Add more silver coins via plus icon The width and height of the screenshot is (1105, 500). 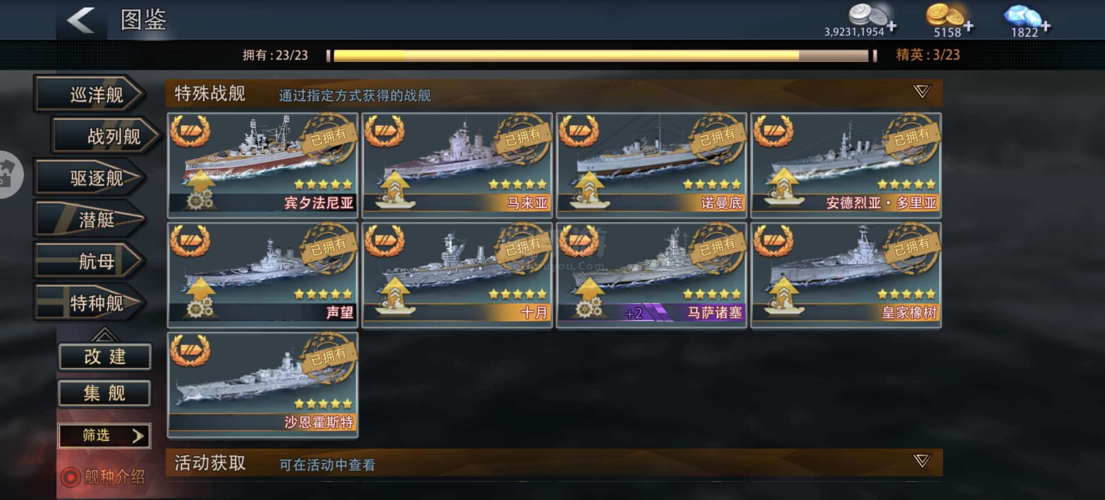pyautogui.click(x=891, y=26)
